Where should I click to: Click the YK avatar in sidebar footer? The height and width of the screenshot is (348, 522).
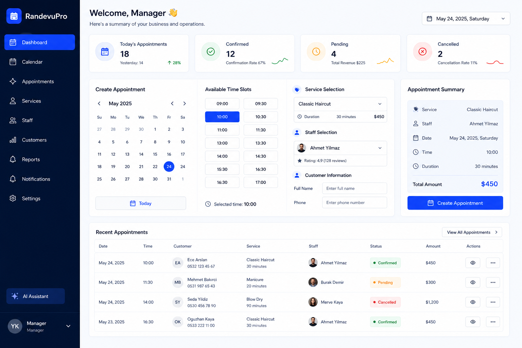[15, 326]
